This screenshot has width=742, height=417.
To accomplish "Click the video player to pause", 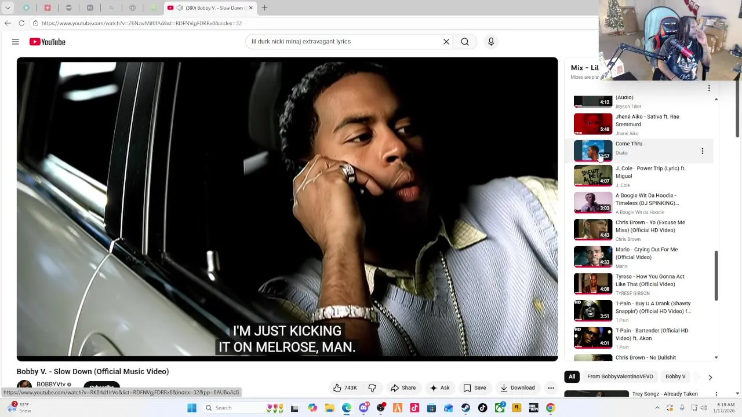I will [287, 209].
